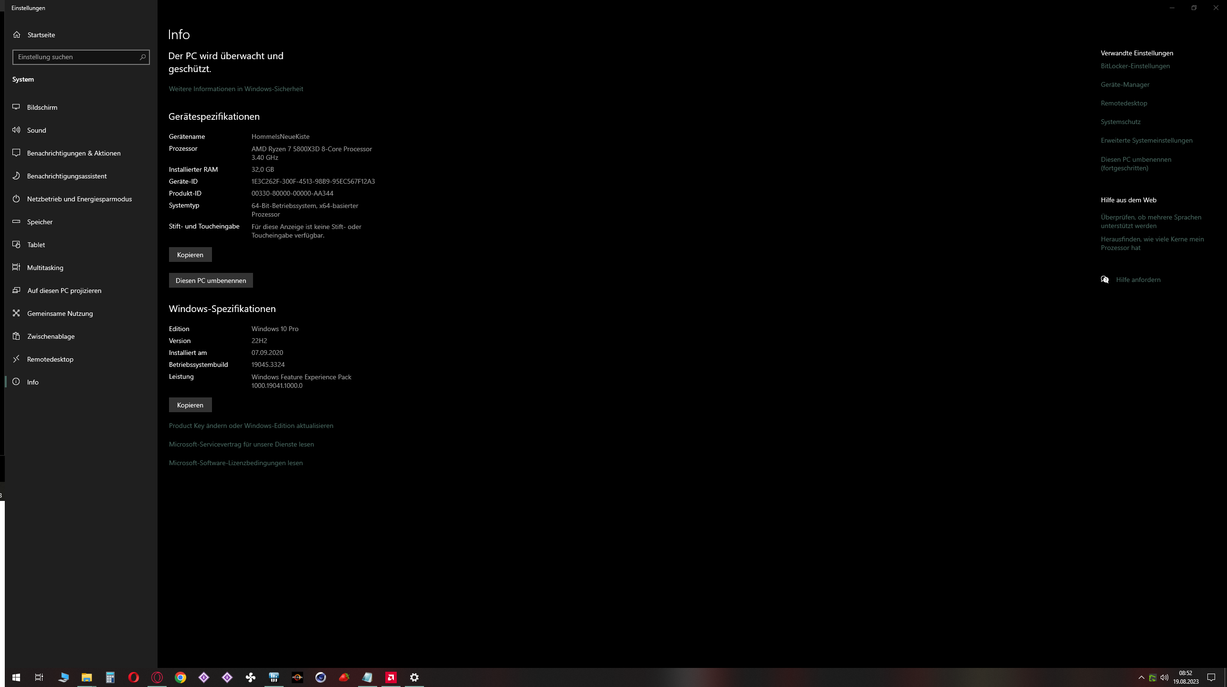Open Chrome from the taskbar

tap(180, 677)
